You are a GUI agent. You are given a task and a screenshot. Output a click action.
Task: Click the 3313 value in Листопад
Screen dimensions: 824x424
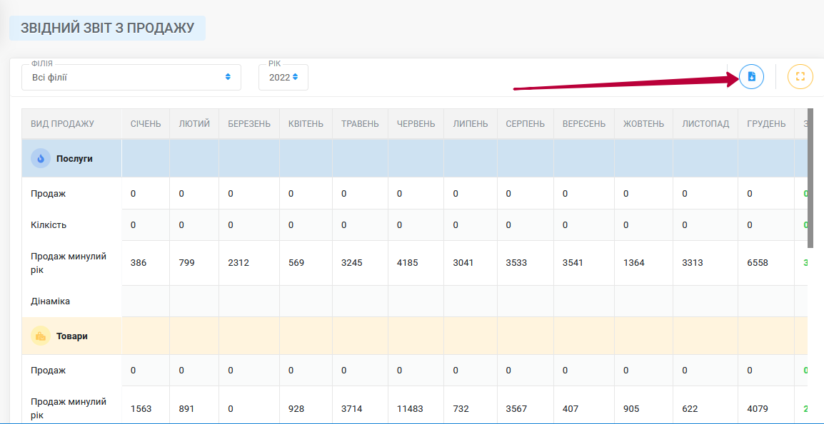[x=693, y=263]
